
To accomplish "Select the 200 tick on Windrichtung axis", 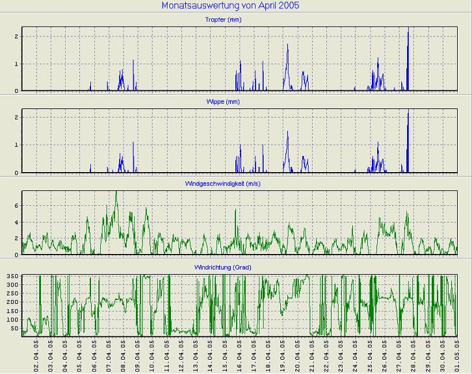I will [11, 303].
